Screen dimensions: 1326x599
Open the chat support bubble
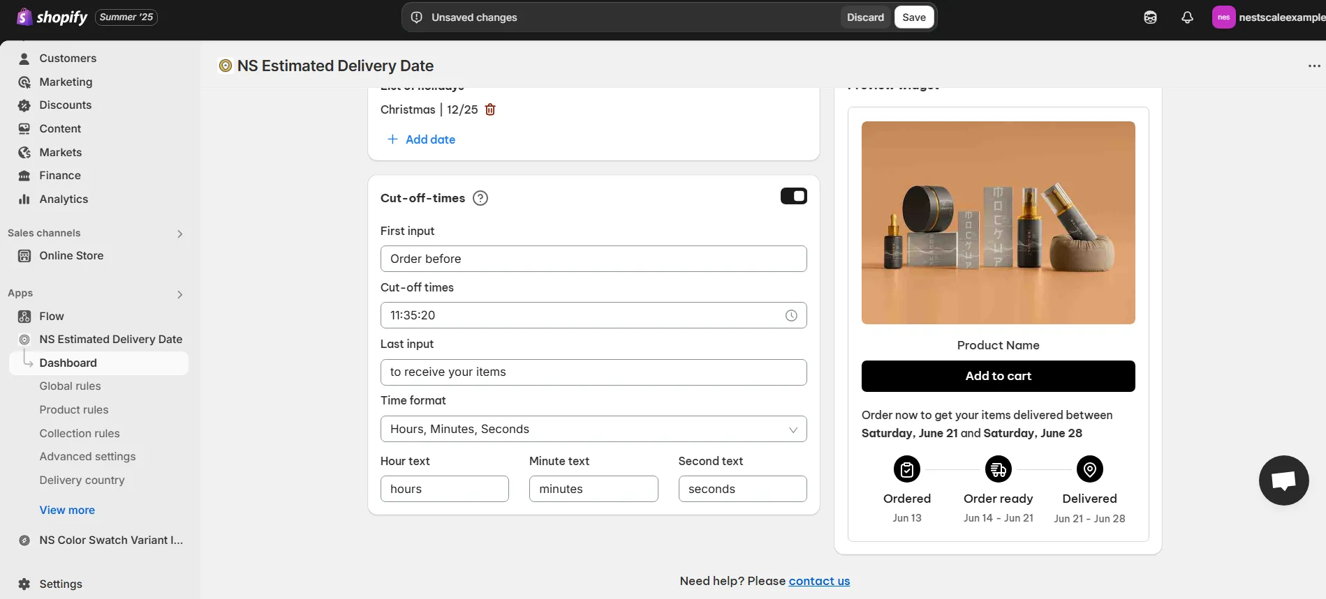pos(1283,480)
